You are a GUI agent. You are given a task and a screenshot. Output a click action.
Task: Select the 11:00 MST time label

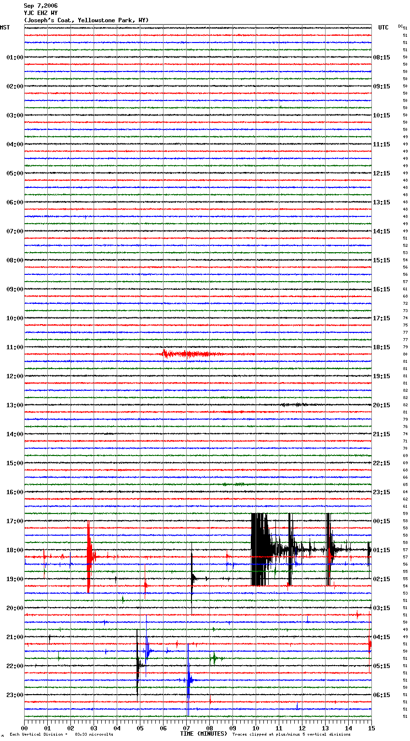[14, 347]
